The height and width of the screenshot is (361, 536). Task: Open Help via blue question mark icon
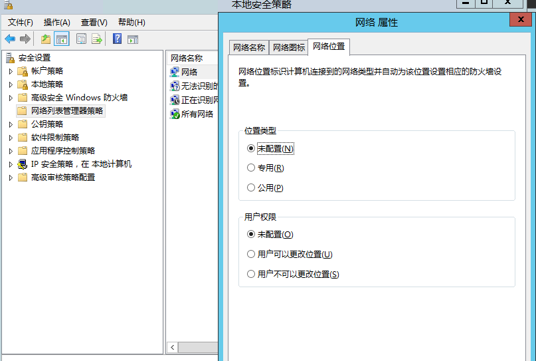pos(118,39)
